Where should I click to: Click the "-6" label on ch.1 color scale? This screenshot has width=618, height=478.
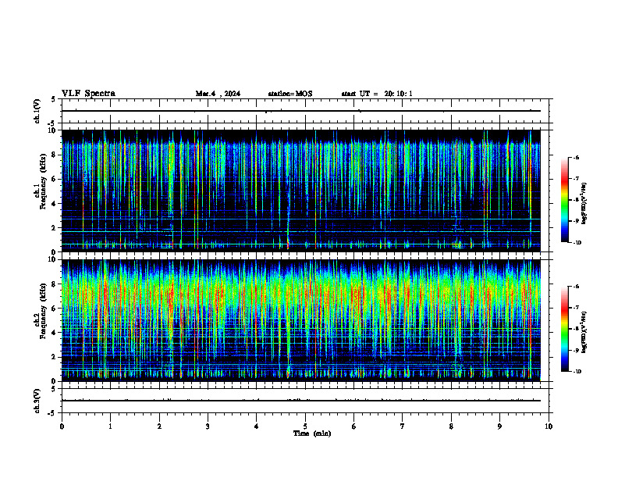click(x=576, y=157)
